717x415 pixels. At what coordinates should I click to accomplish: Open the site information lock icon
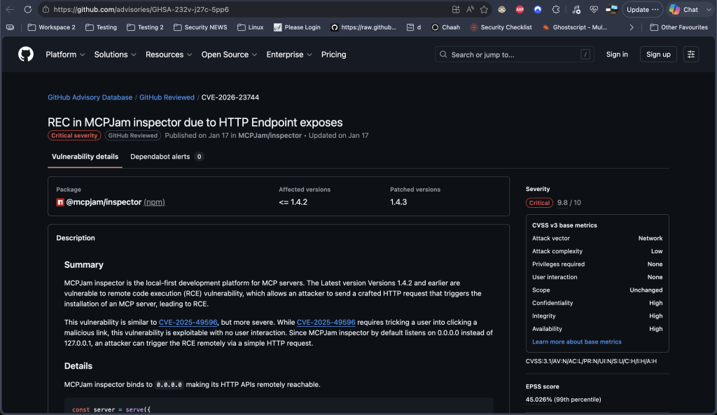tap(46, 9)
